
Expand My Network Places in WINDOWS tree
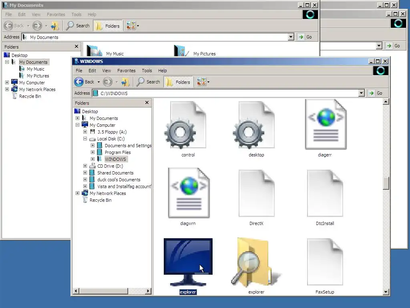77,193
